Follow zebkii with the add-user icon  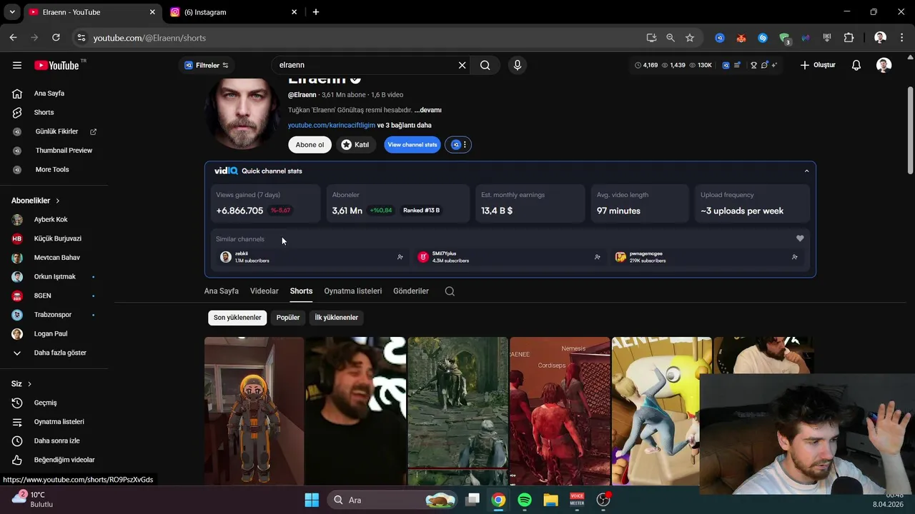tap(400, 257)
